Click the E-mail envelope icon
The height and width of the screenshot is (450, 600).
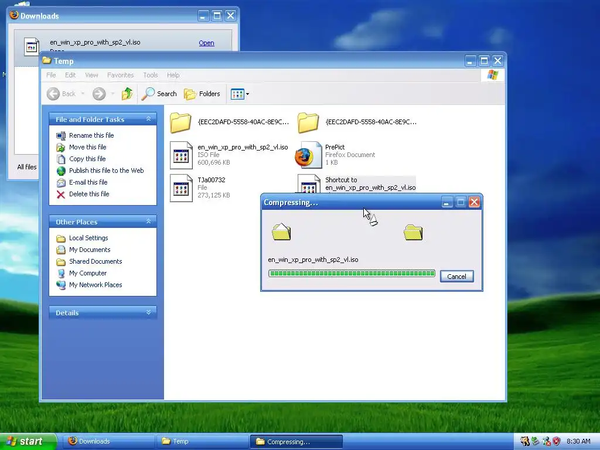pos(61,183)
